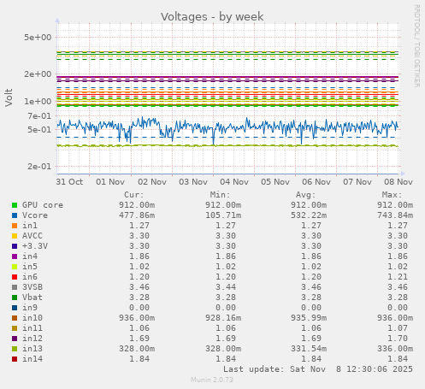Click the '1e+00' y-axis label

38,102
